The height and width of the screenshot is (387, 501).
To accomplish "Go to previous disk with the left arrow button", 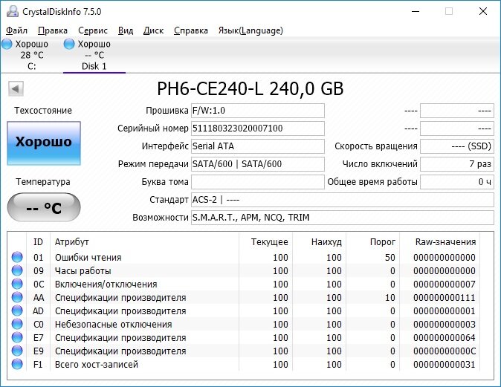I will pyautogui.click(x=16, y=89).
